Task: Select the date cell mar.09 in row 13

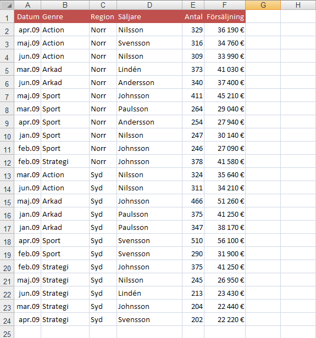Action: (27, 175)
